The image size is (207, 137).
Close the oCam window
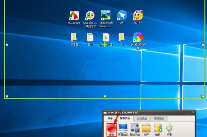(x=193, y=112)
